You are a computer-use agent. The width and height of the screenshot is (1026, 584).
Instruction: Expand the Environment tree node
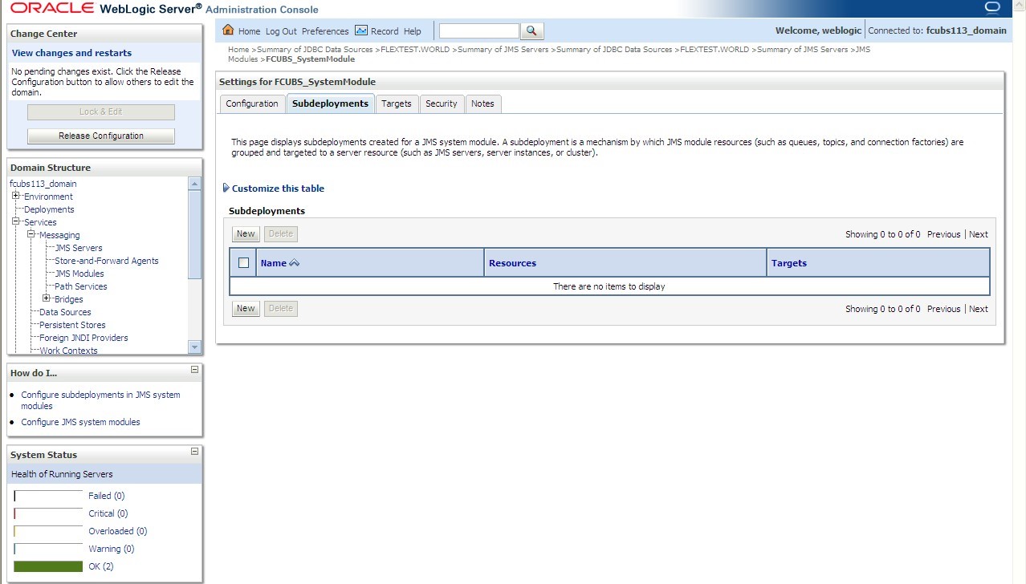coord(16,196)
